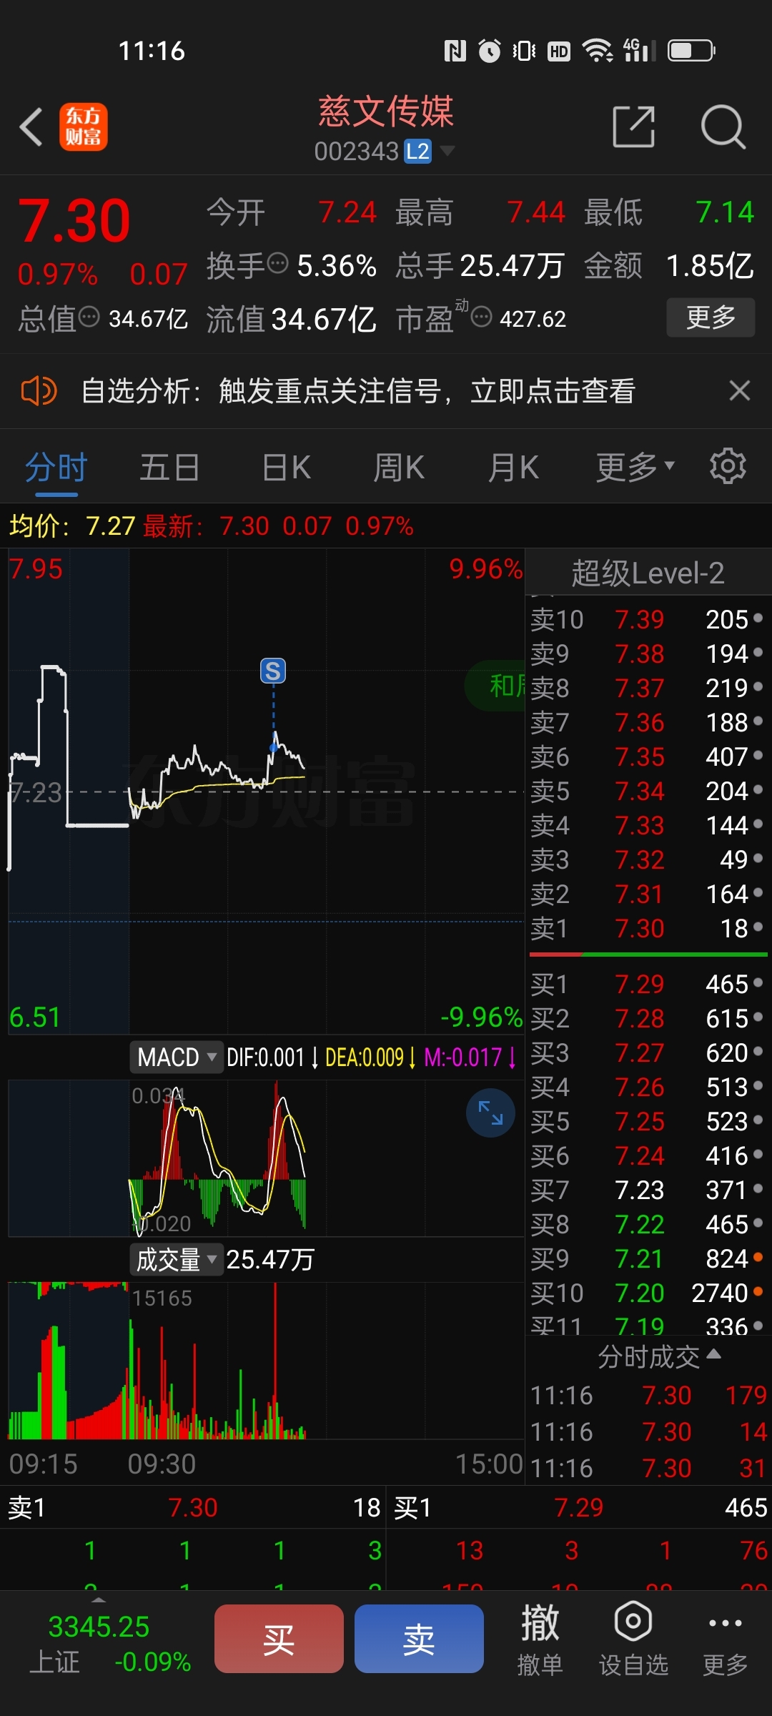Tap the L2 badge beside stock code
Image resolution: width=772 pixels, height=1716 pixels.
[417, 151]
